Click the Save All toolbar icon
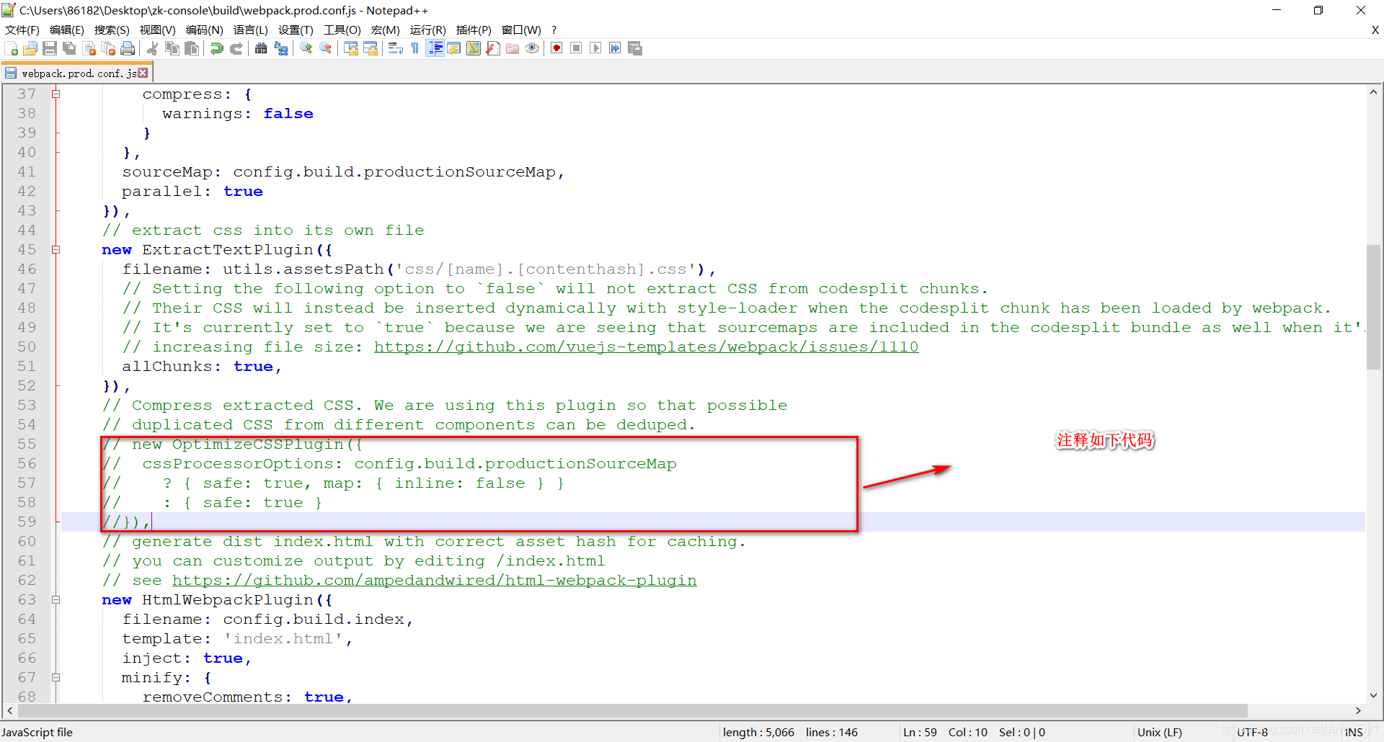 (x=69, y=48)
